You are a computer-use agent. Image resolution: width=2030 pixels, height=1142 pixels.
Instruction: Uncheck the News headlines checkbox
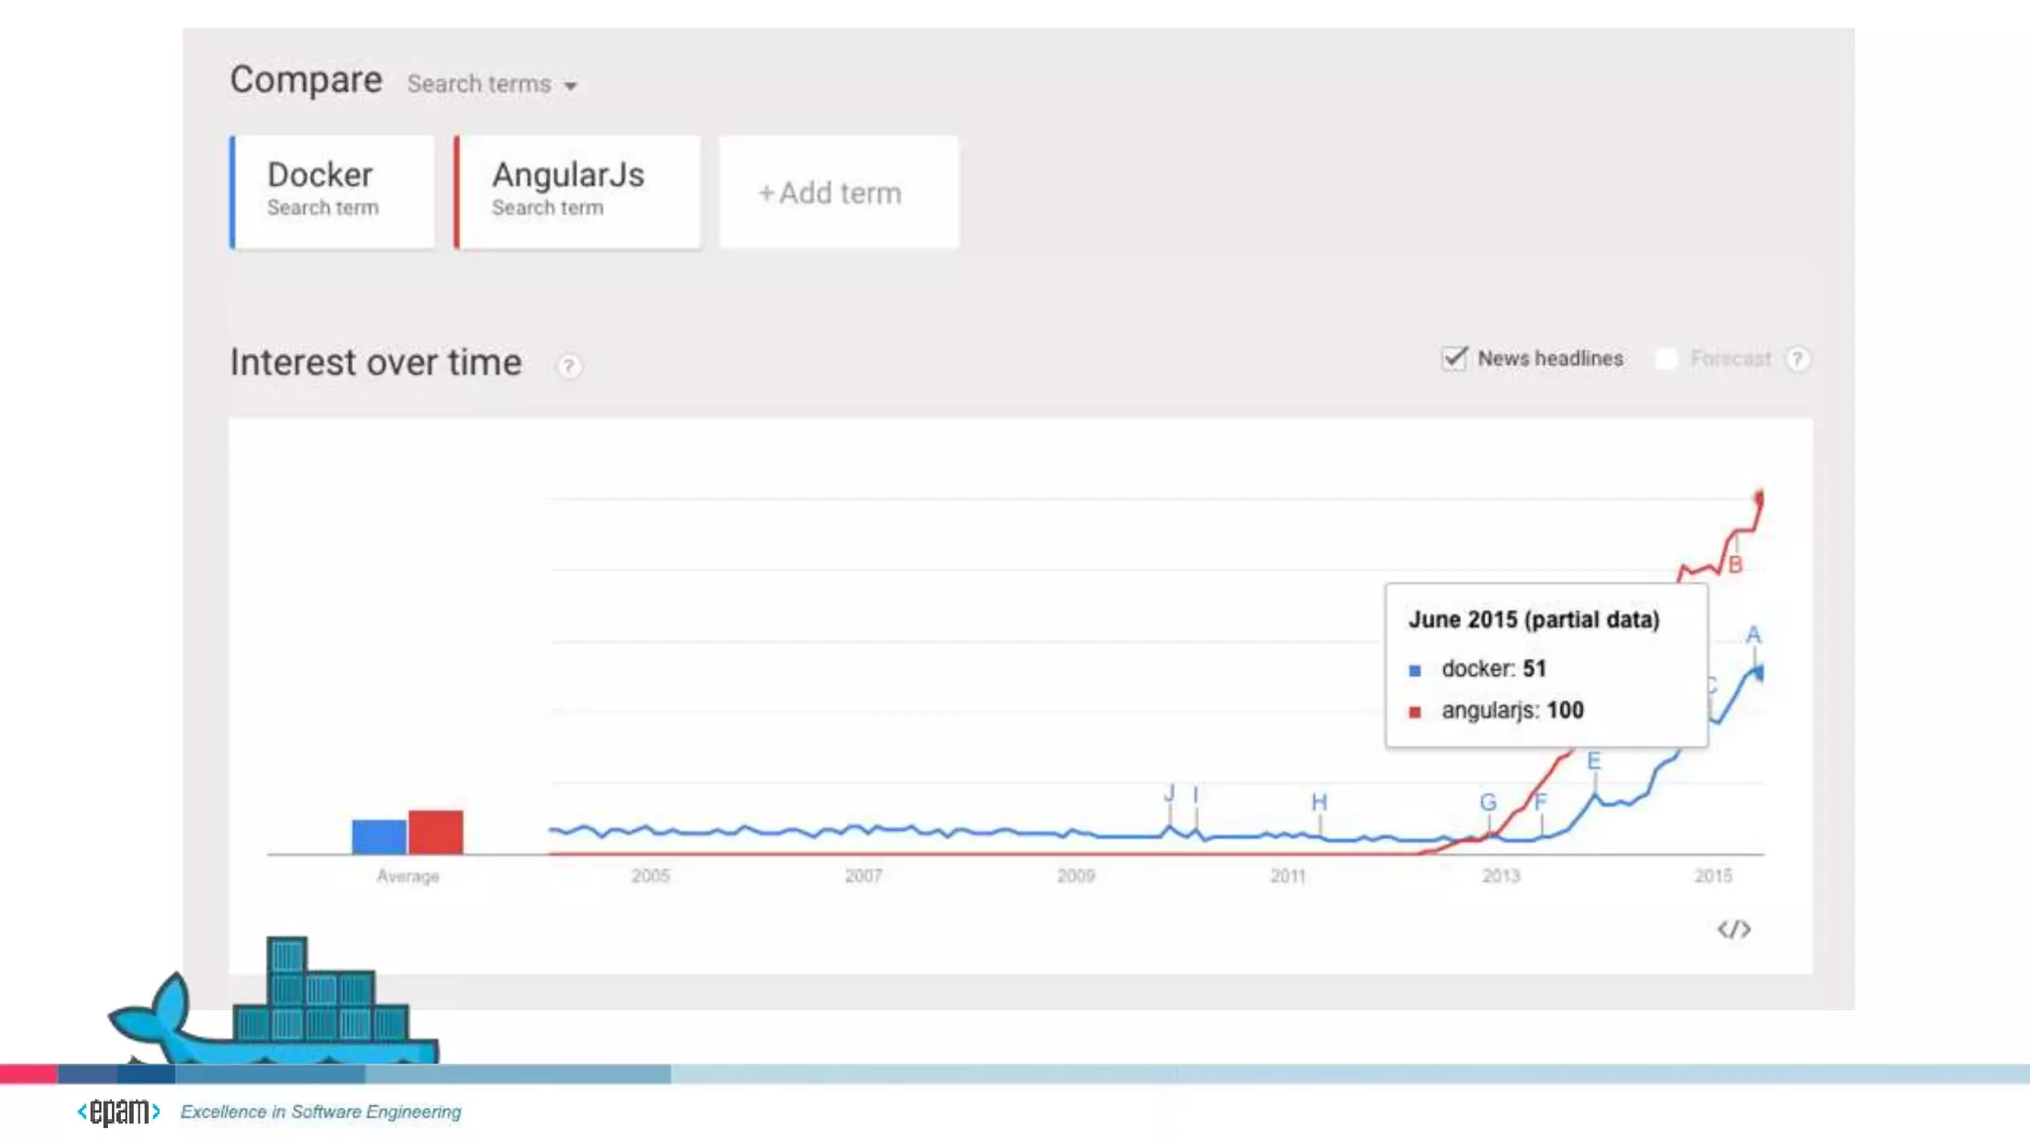1454,358
